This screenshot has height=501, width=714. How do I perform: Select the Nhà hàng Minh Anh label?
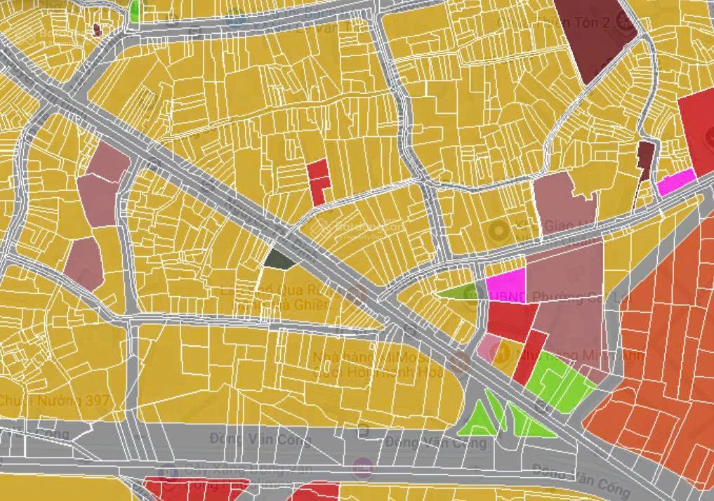pyautogui.click(x=581, y=355)
